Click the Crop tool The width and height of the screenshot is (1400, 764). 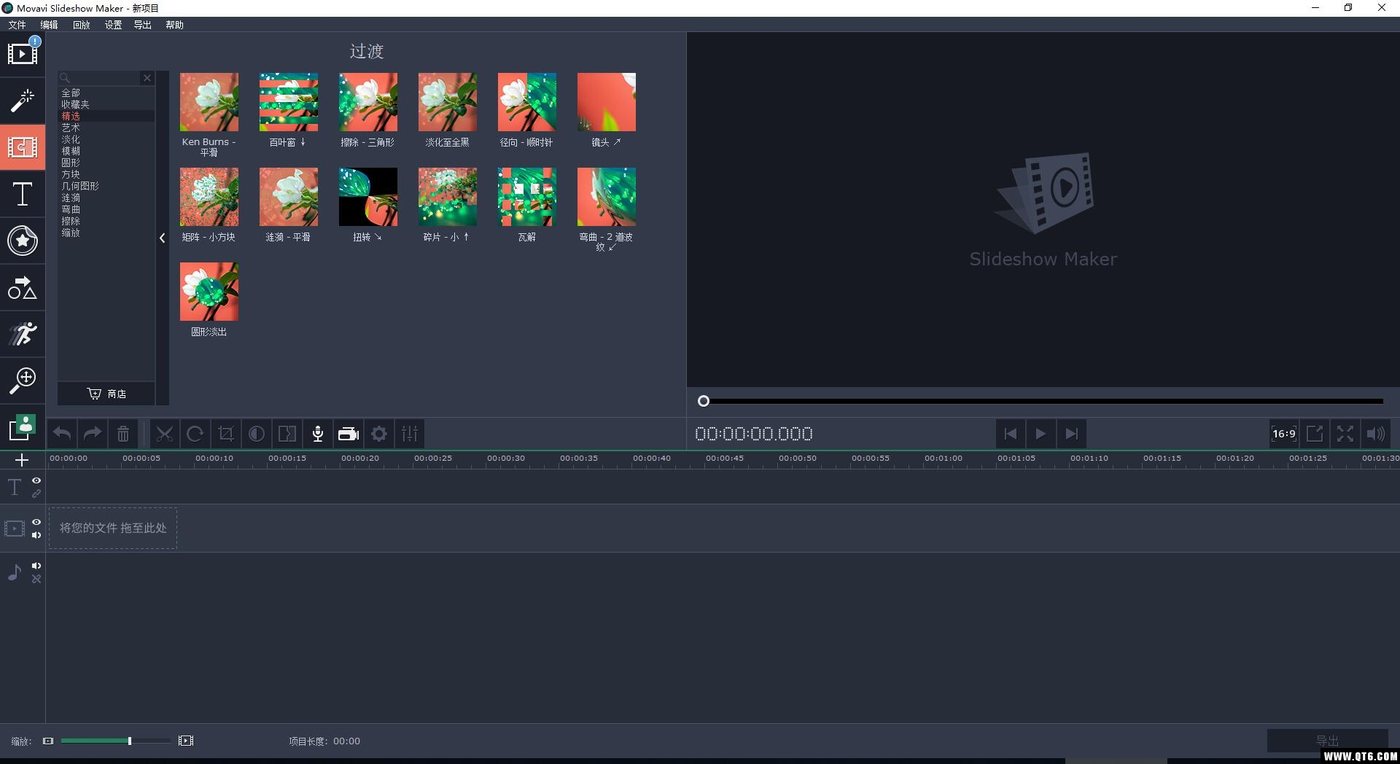226,434
